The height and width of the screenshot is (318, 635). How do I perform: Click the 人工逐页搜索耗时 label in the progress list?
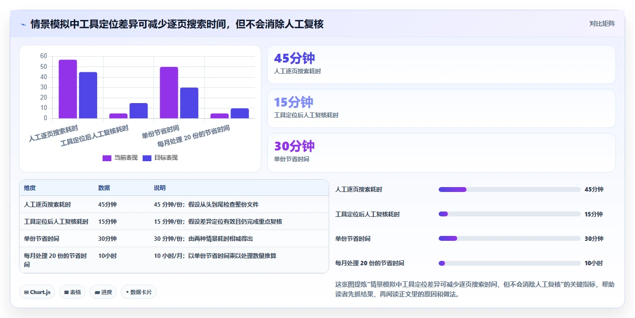(x=359, y=190)
